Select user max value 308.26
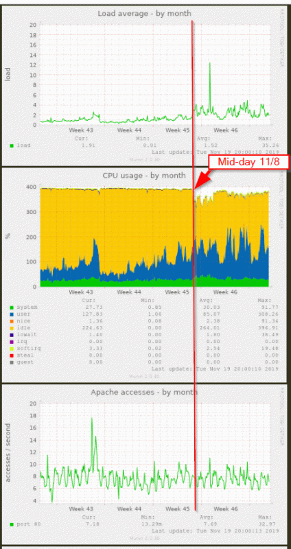The image size is (291, 549). click(269, 314)
